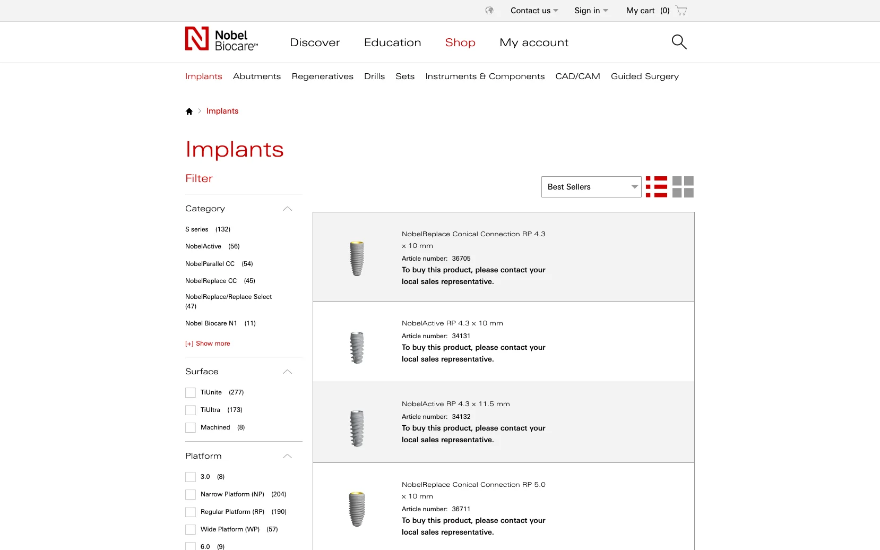This screenshot has width=880, height=550.
Task: Open the NobelReplace 36705 implant image
Action: point(357,258)
